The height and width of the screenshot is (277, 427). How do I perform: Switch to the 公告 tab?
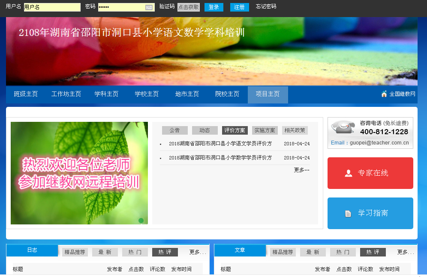point(174,130)
